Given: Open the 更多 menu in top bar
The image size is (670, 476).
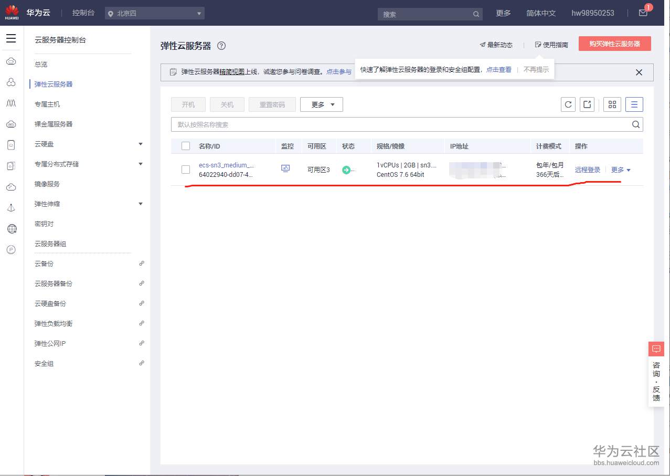Looking at the screenshot, I should click(x=503, y=13).
